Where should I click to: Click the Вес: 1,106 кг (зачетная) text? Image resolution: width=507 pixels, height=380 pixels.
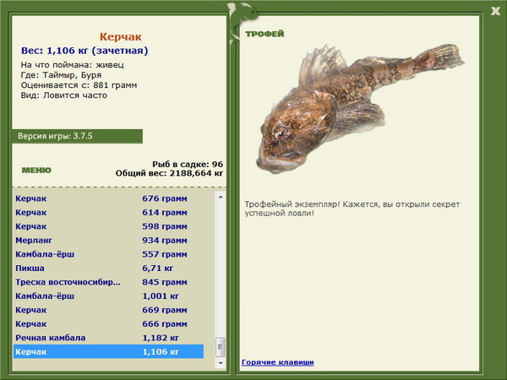(x=84, y=51)
